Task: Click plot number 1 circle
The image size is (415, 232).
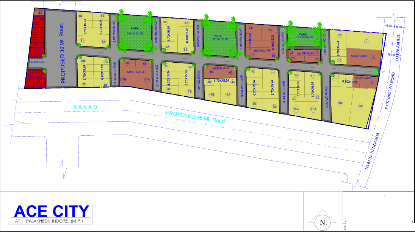Action: pyautogui.click(x=366, y=42)
